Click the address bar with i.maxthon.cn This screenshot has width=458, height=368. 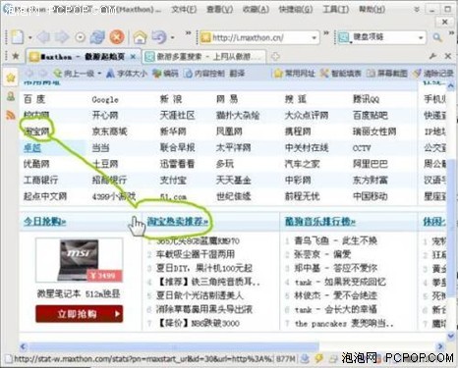[x=260, y=37]
